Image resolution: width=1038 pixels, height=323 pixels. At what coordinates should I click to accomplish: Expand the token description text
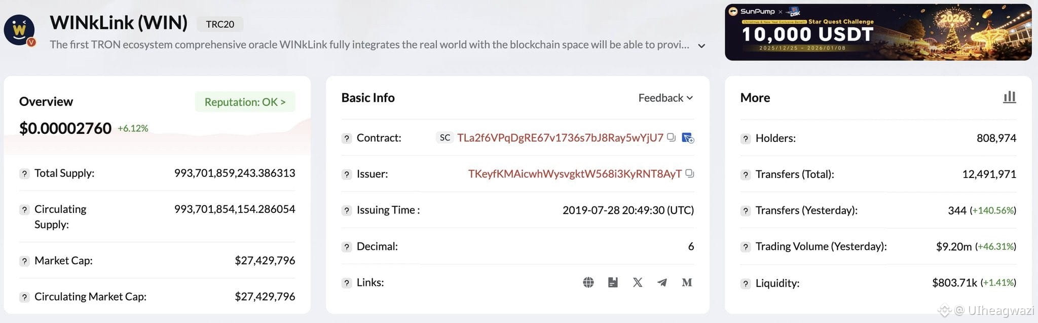(701, 46)
